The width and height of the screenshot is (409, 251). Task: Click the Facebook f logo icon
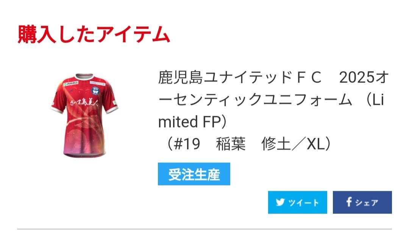pyautogui.click(x=349, y=202)
